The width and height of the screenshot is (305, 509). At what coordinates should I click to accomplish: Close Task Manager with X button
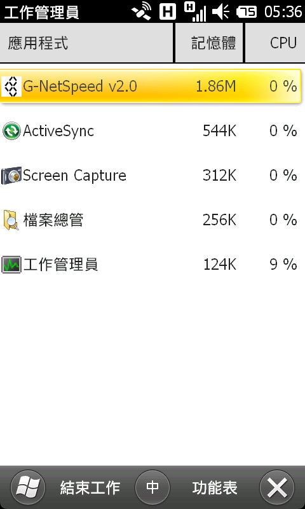pos(277,487)
